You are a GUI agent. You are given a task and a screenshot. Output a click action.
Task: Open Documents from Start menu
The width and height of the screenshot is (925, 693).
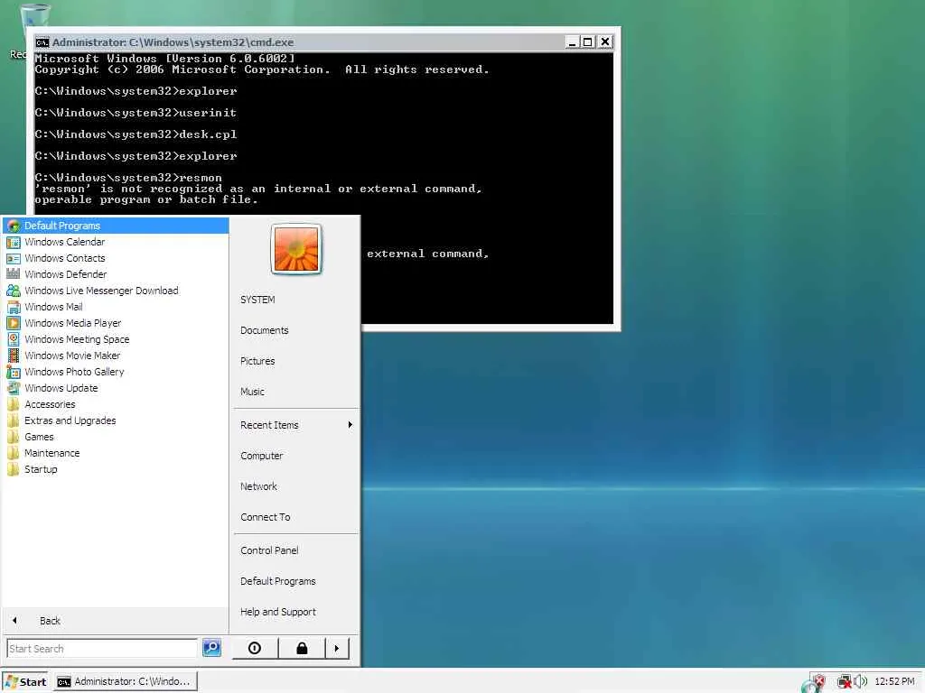(265, 330)
